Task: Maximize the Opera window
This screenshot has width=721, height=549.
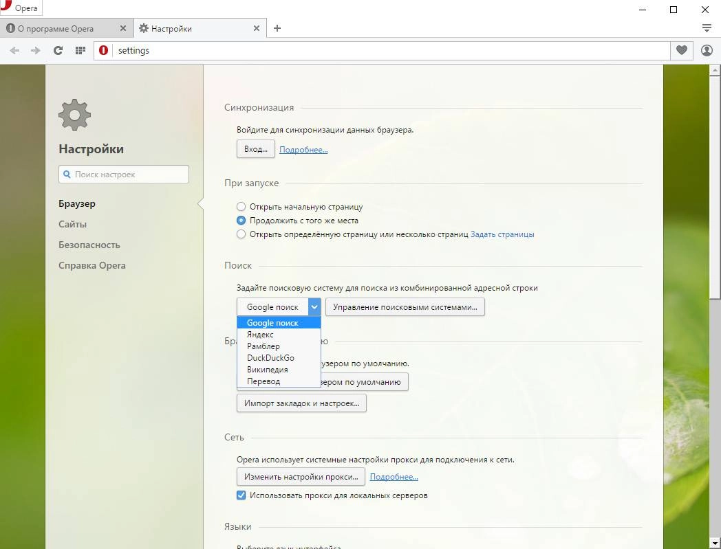Action: coord(674,9)
